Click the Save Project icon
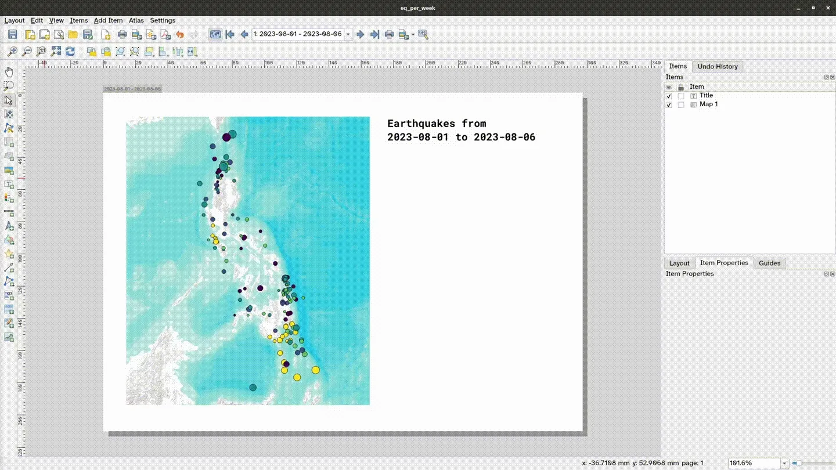 point(12,34)
